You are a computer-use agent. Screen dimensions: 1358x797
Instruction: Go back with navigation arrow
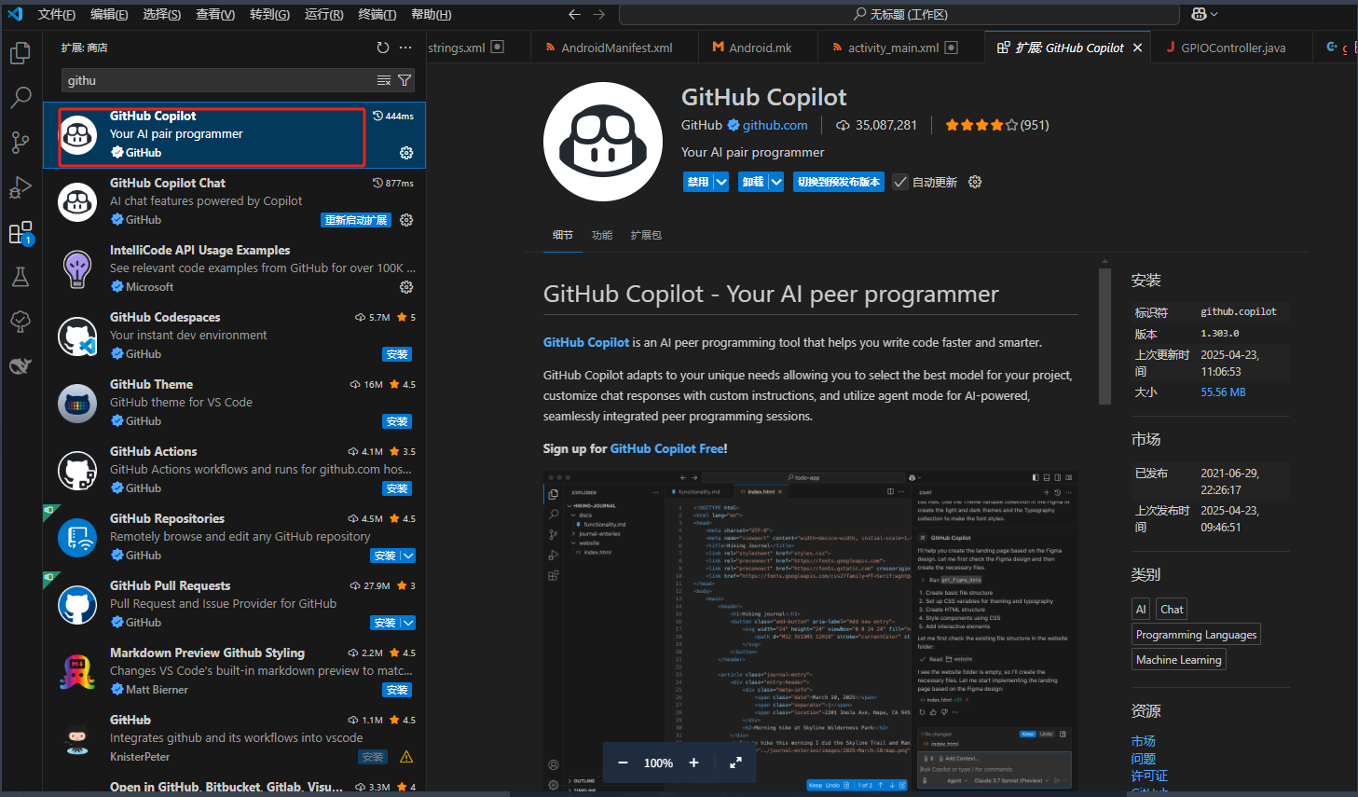[574, 14]
